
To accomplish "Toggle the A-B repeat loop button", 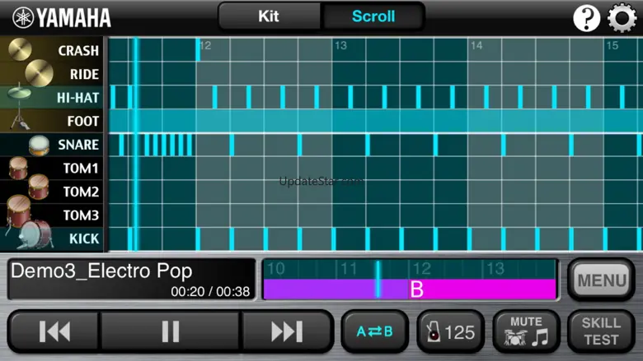I will [374, 331].
